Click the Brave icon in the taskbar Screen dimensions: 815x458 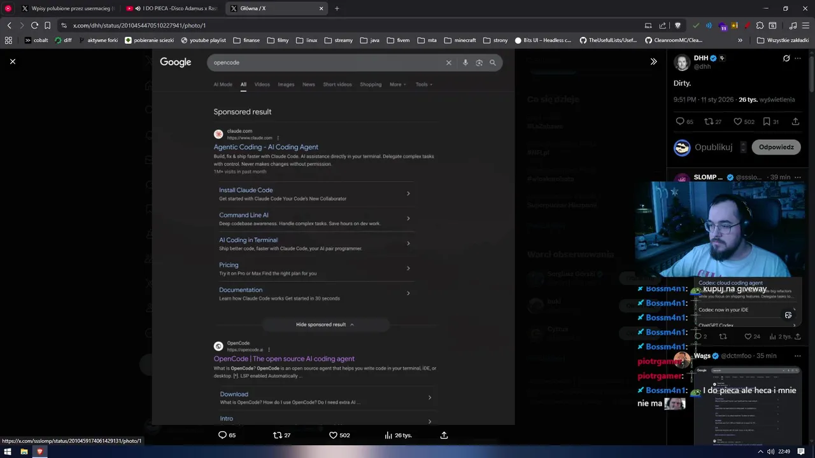click(39, 452)
